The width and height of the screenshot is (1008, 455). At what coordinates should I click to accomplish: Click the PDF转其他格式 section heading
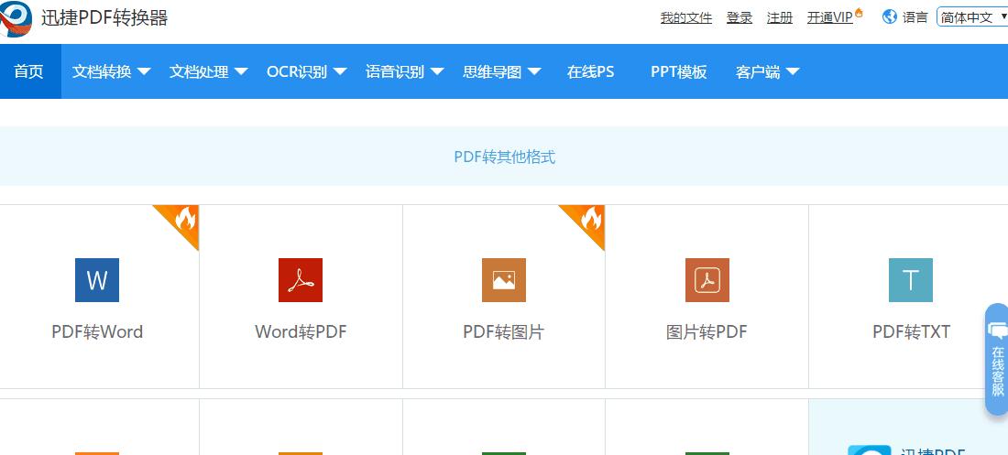point(505,157)
